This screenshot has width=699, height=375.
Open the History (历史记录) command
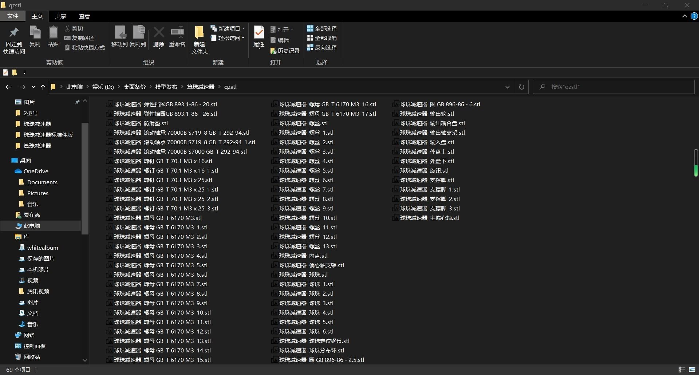pos(285,51)
